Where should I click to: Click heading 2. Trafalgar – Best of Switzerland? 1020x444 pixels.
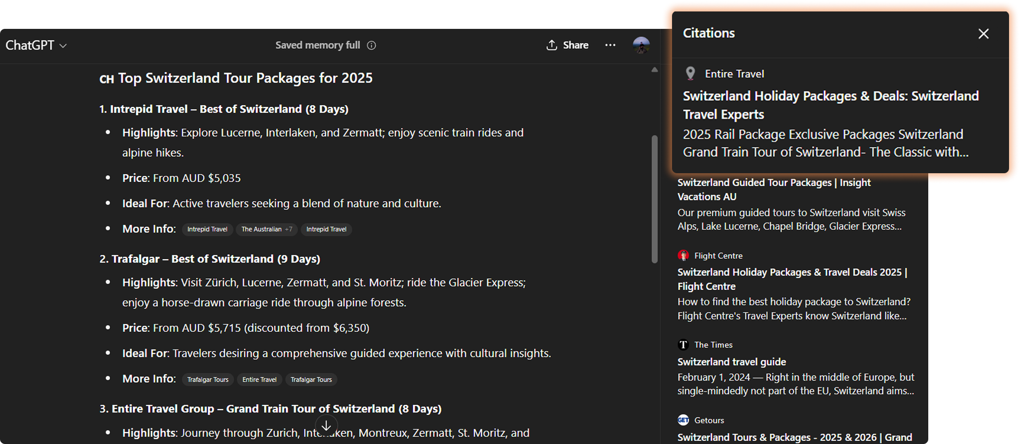(x=209, y=259)
